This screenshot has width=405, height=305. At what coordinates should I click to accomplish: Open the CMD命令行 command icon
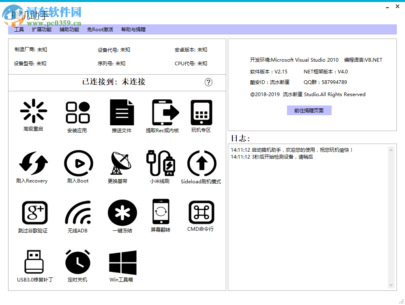(x=201, y=212)
